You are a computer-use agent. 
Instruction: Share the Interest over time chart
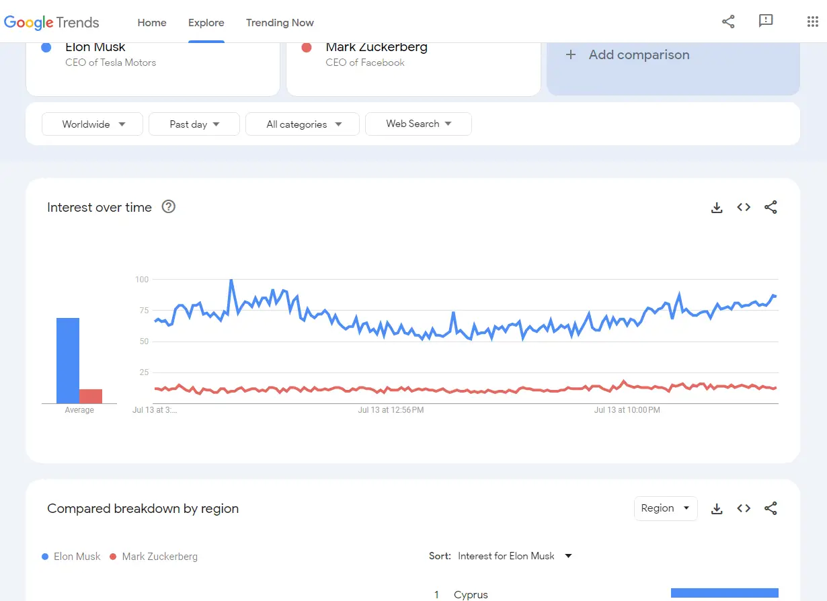(771, 208)
